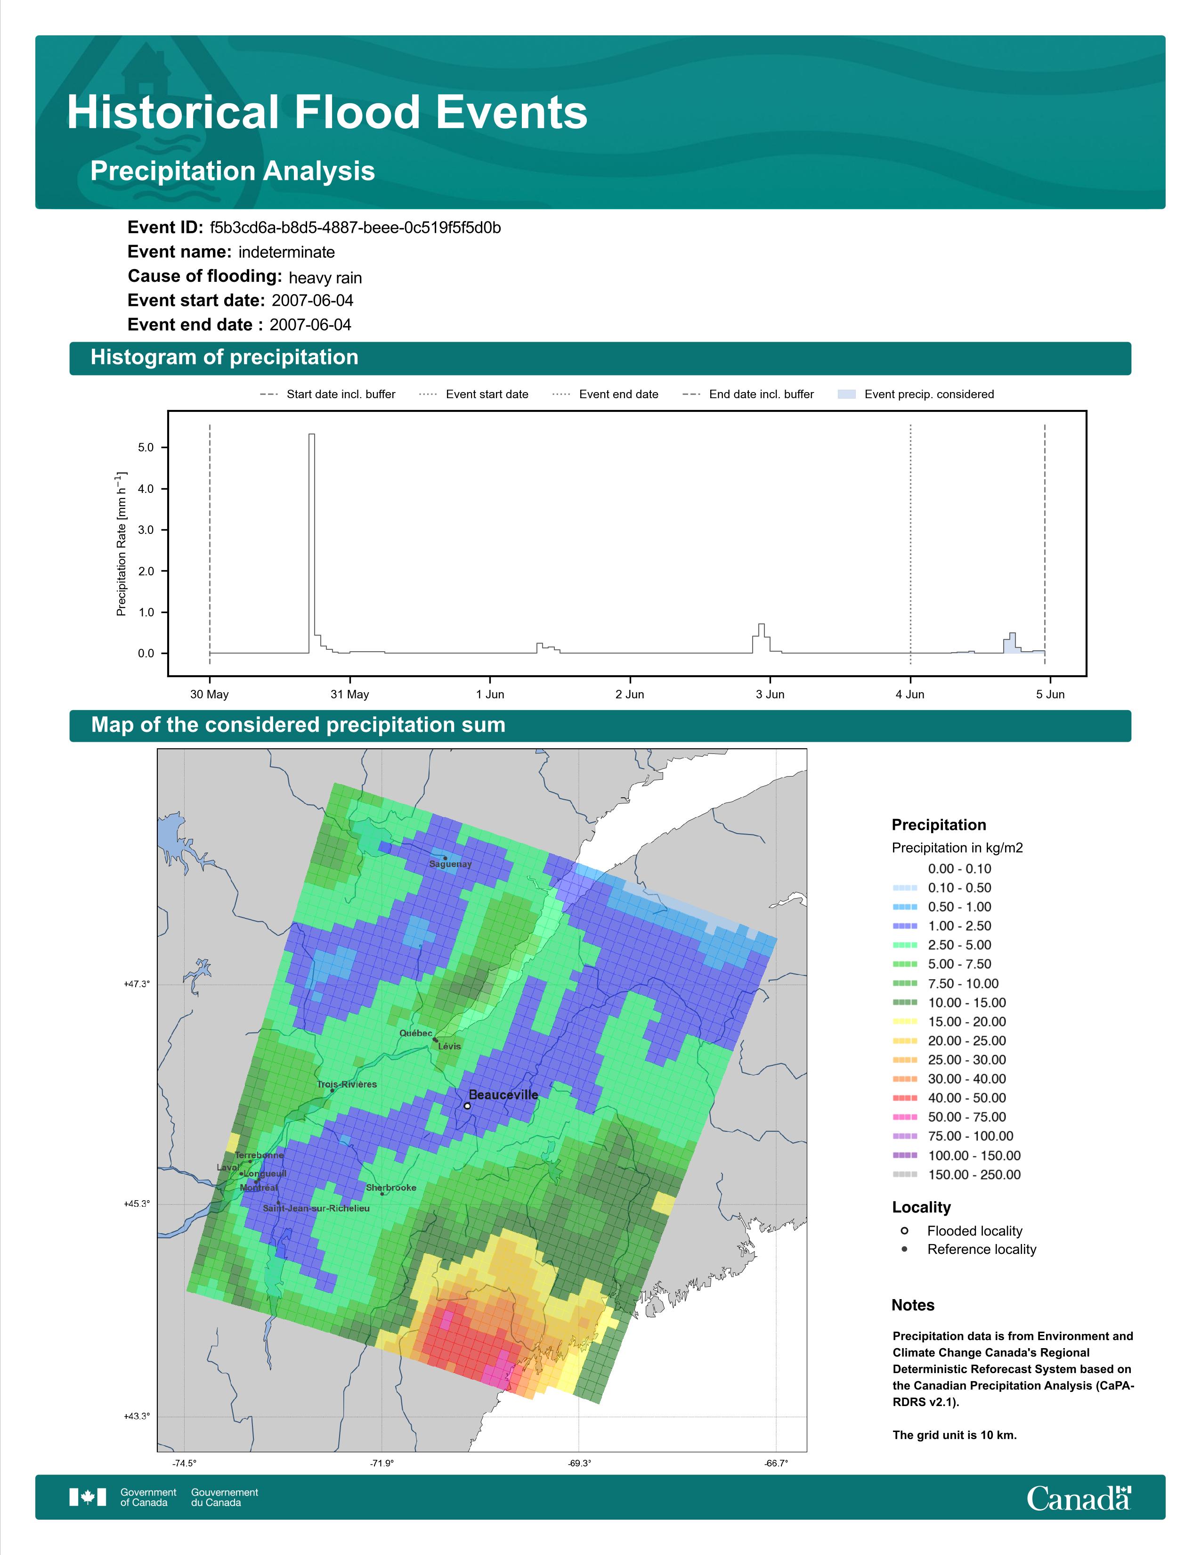1201x1555 pixels.
Task: Click the 31 May x-axis tick label
Action: click(350, 694)
